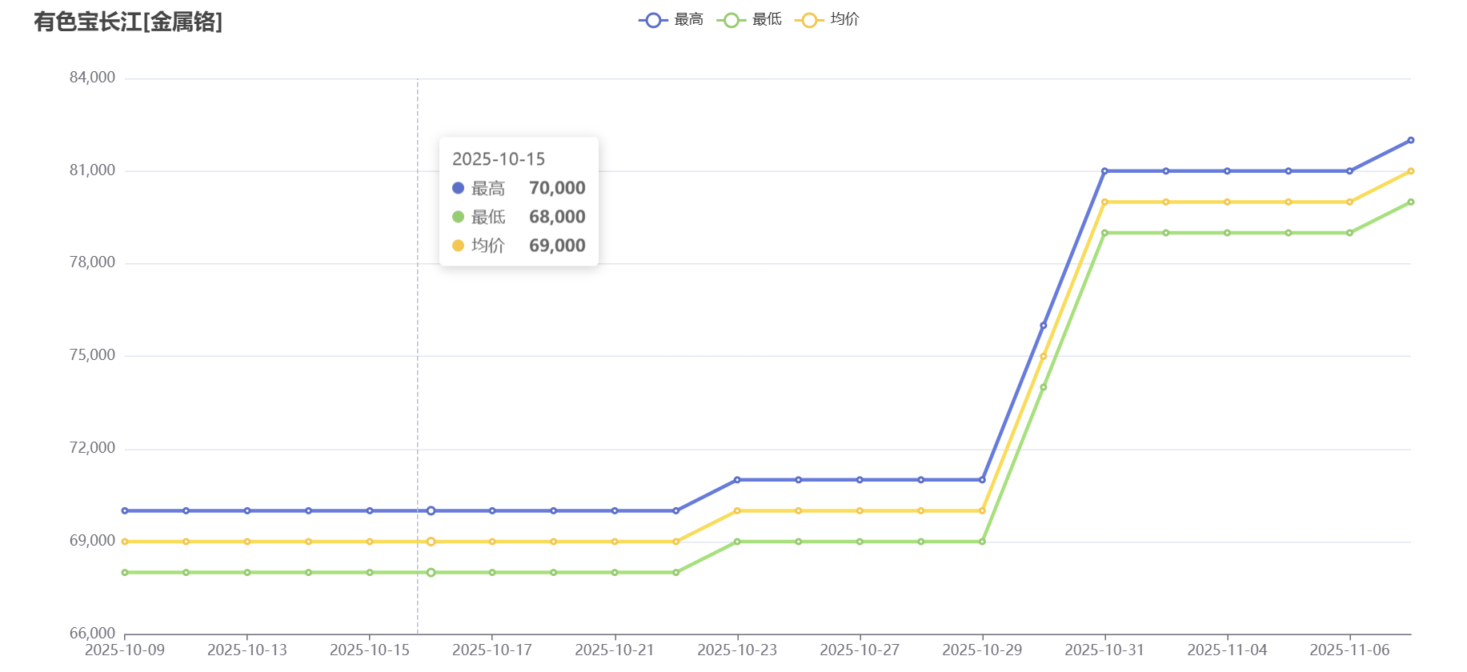This screenshot has width=1467, height=672.
Task: Click the yellow 均价 legend marker icon
Action: click(x=809, y=20)
